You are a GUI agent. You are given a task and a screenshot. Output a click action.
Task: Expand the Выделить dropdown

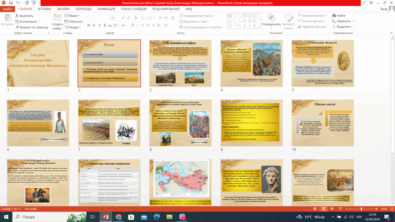pyautogui.click(x=342, y=27)
